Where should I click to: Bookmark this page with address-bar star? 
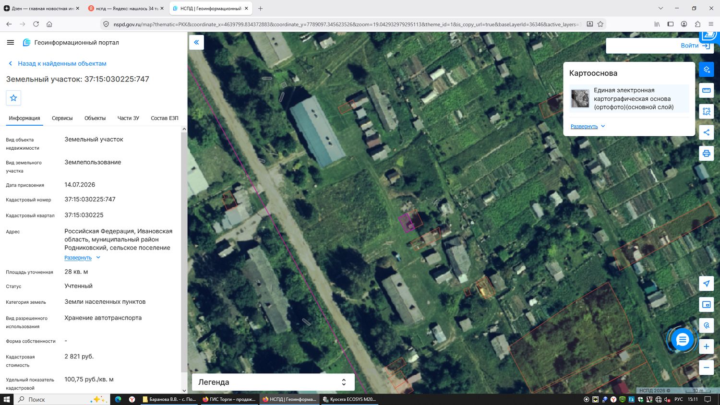click(600, 24)
